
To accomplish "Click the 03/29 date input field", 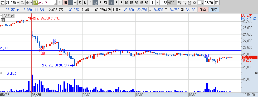I will click(209, 3).
